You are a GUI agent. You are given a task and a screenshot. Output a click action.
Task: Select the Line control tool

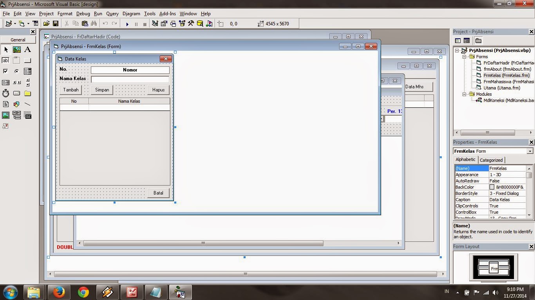pyautogui.click(x=27, y=104)
